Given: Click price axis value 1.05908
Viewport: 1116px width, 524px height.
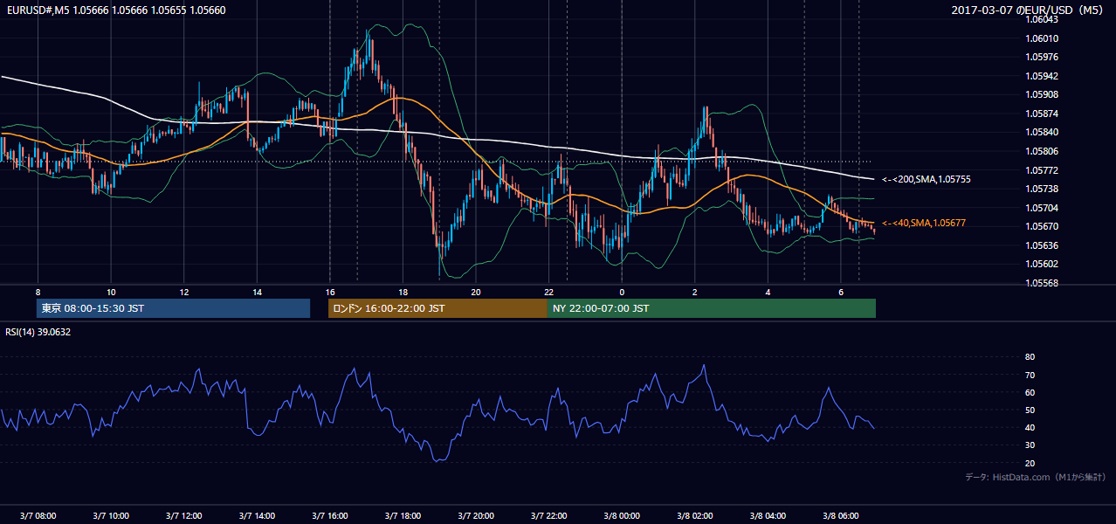Looking at the screenshot, I should (x=1043, y=94).
